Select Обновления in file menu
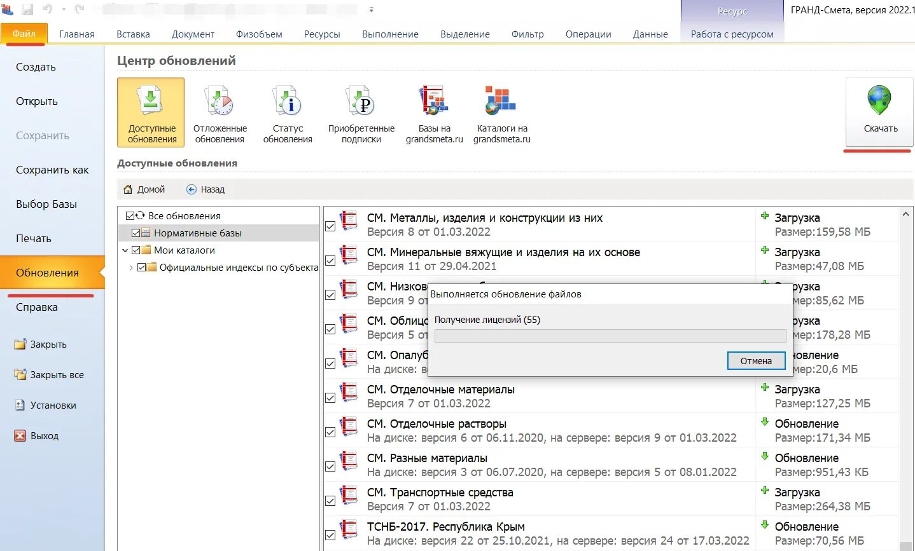 click(x=52, y=273)
